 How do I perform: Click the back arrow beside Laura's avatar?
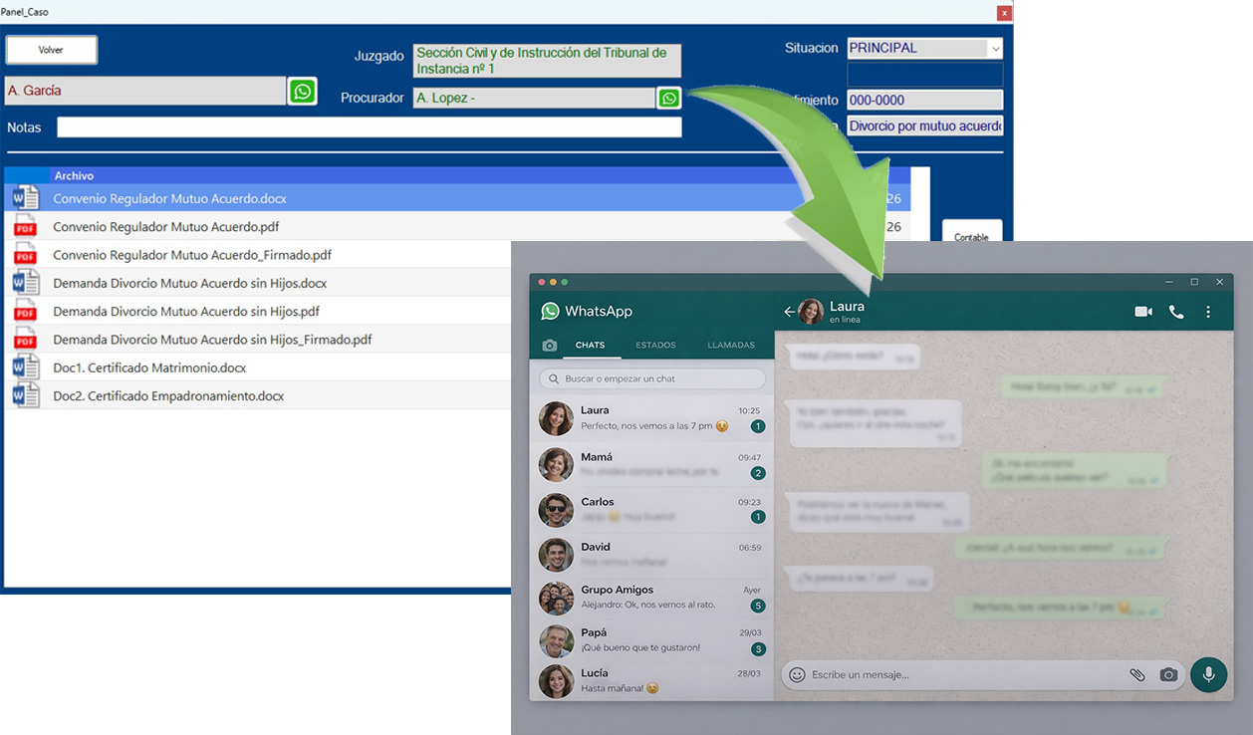coord(789,312)
